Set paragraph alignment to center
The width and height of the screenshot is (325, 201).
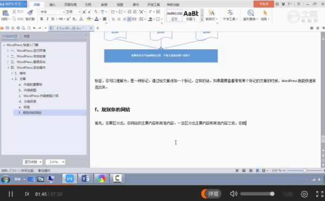pyautogui.click(x=119, y=19)
